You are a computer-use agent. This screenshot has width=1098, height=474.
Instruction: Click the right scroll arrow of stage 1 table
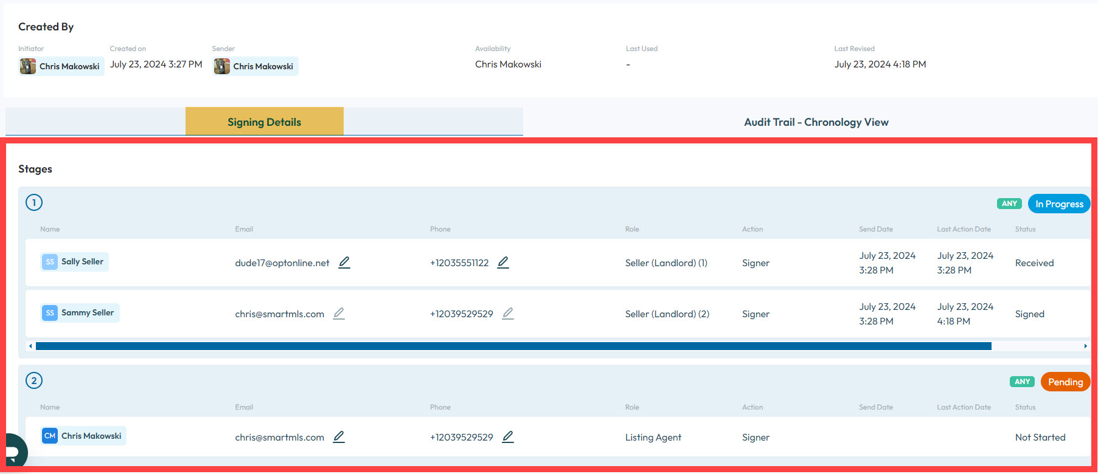tap(1085, 346)
